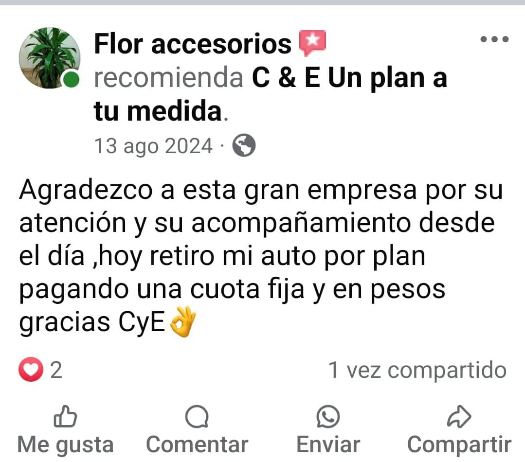Tap the Enviar label

[328, 444]
